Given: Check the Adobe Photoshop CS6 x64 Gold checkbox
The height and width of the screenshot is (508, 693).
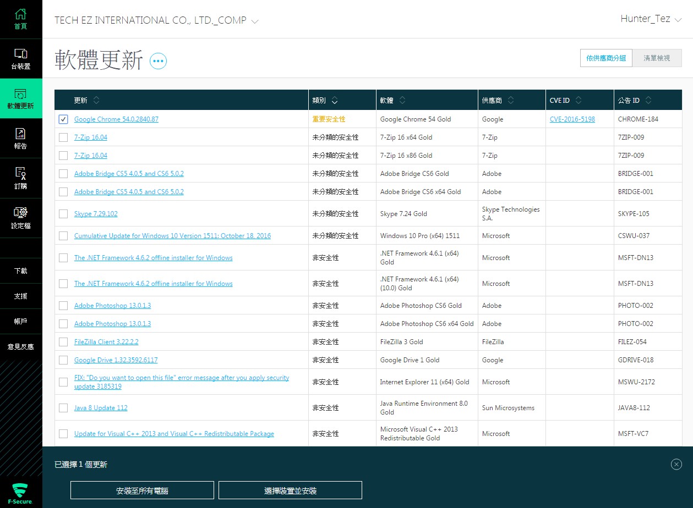Looking at the screenshot, I should pos(63,324).
